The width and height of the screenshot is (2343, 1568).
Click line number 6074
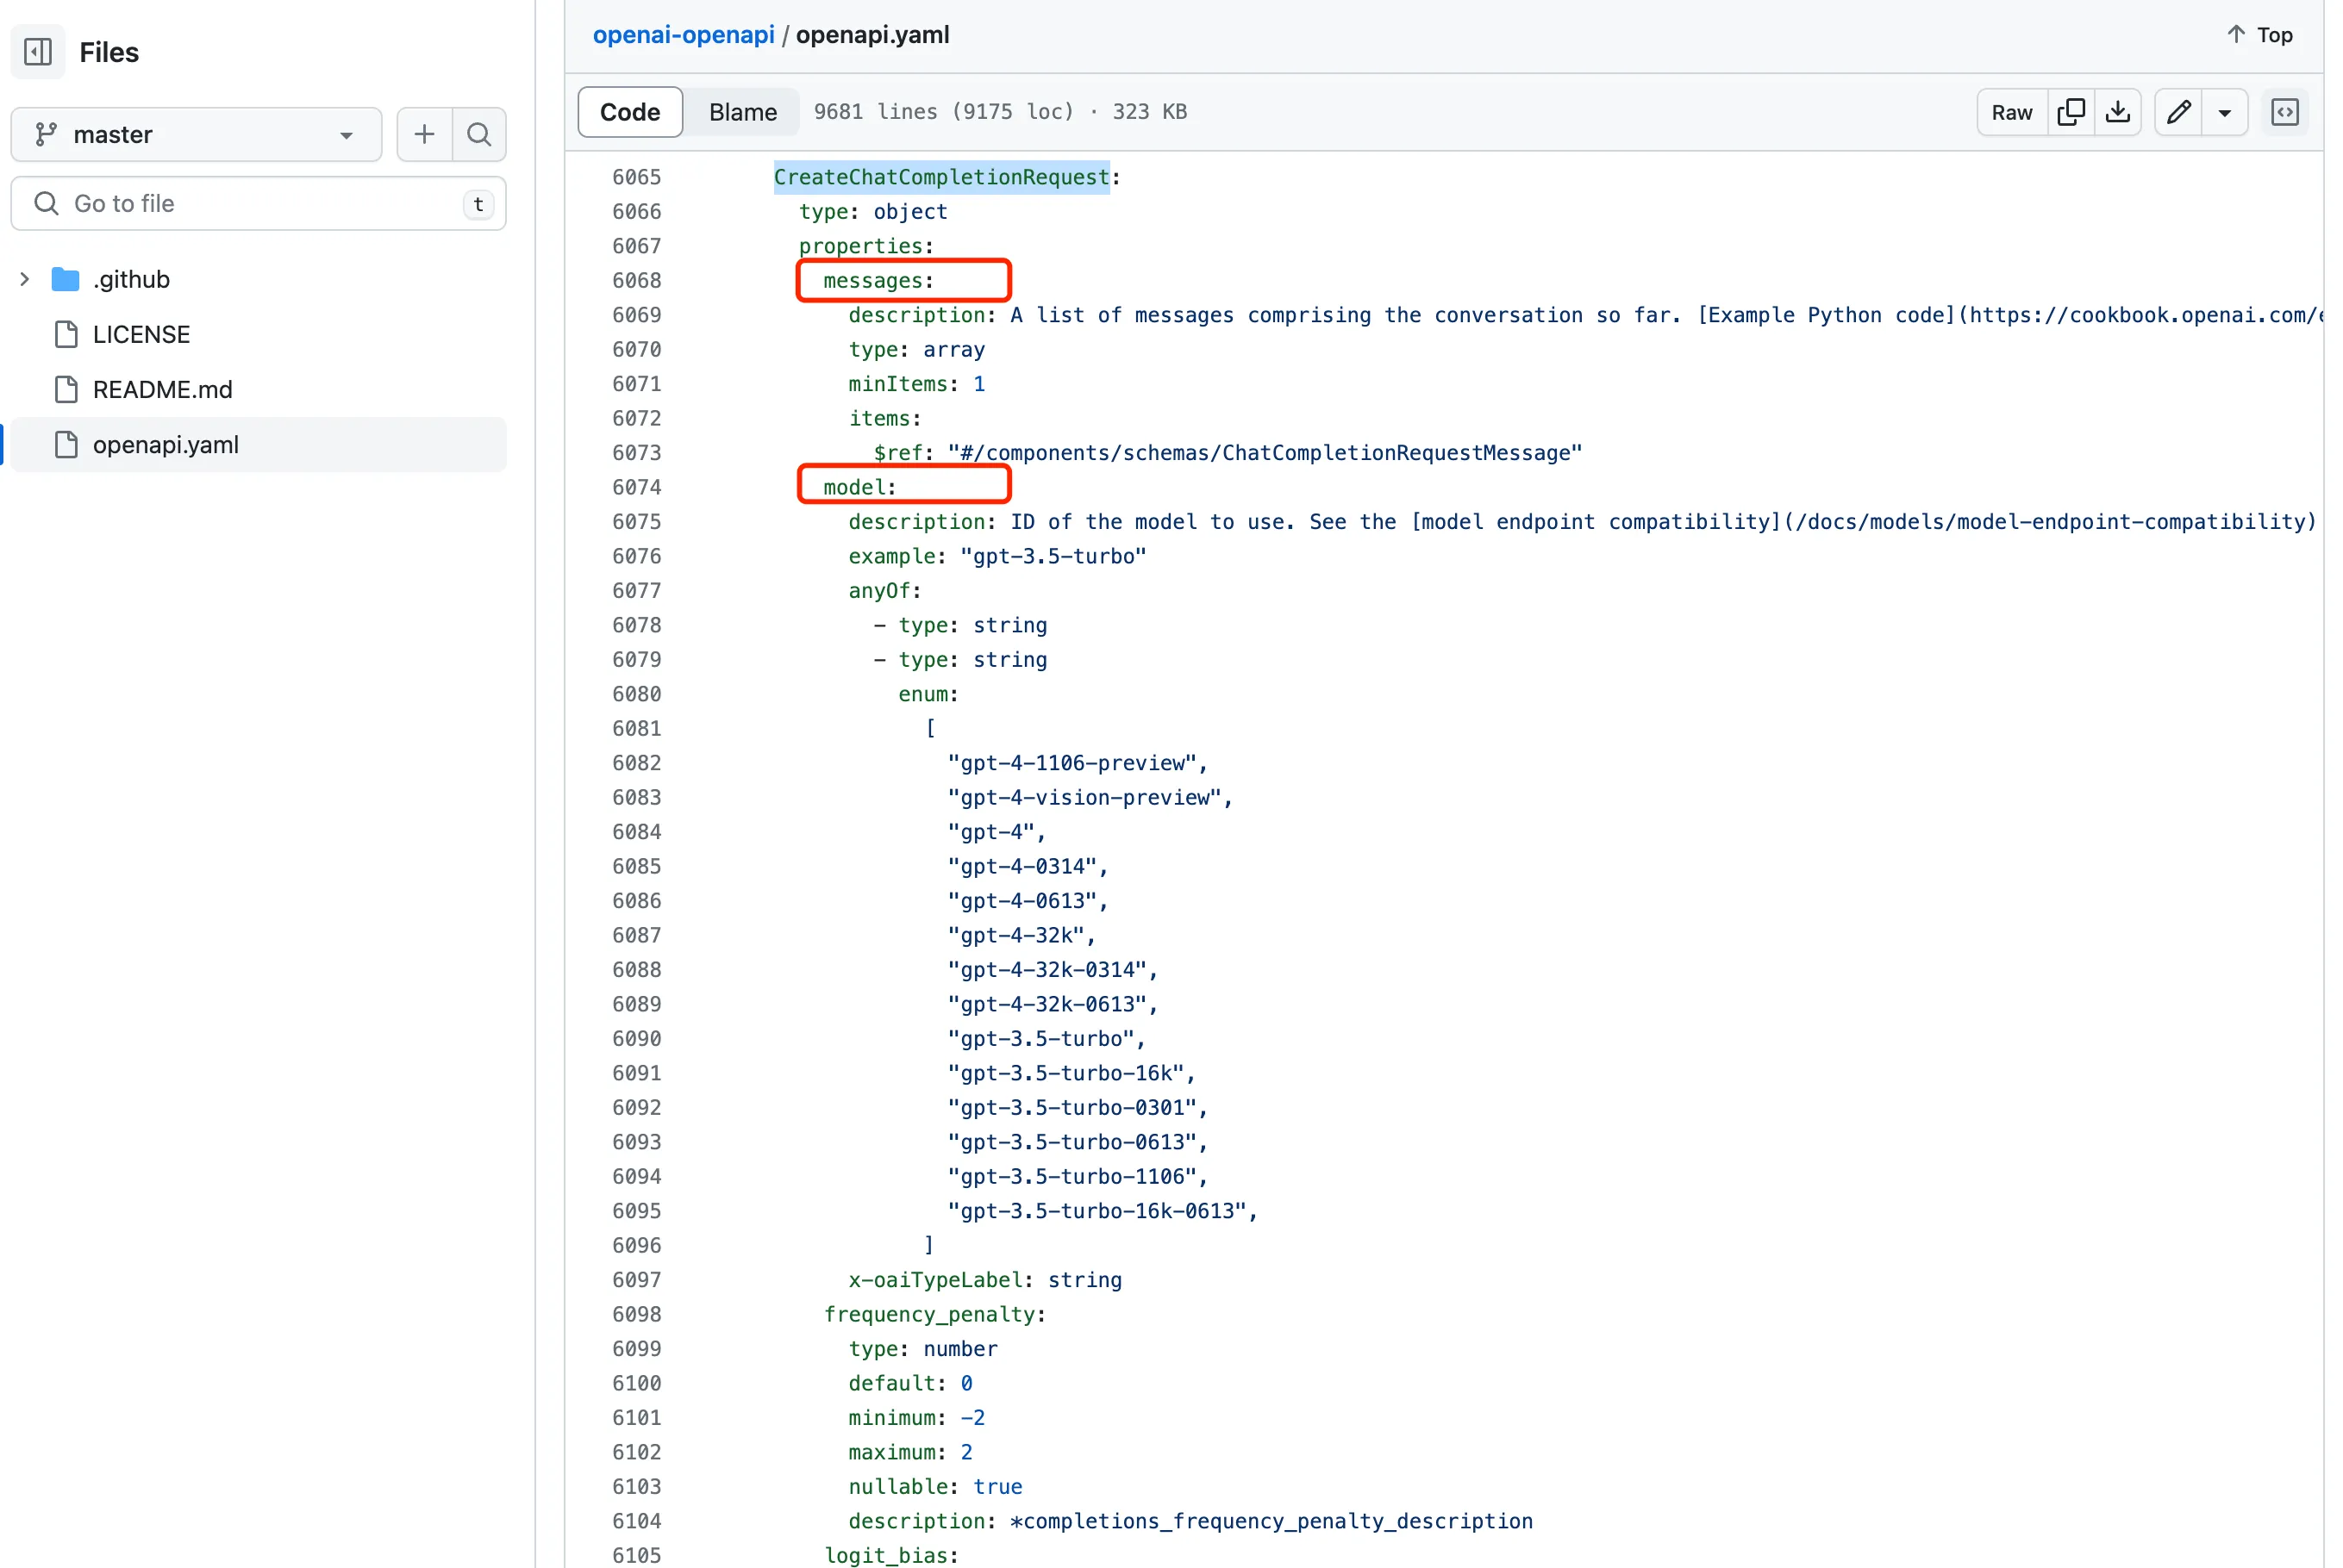636,487
